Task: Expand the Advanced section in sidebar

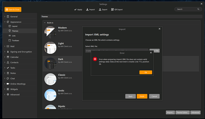Action: click(x=5, y=94)
